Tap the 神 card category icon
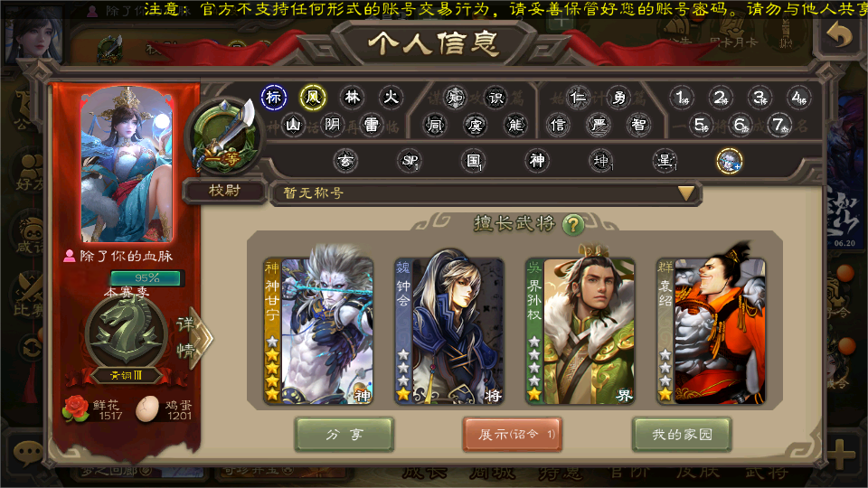This screenshot has width=868, height=488. point(537,161)
